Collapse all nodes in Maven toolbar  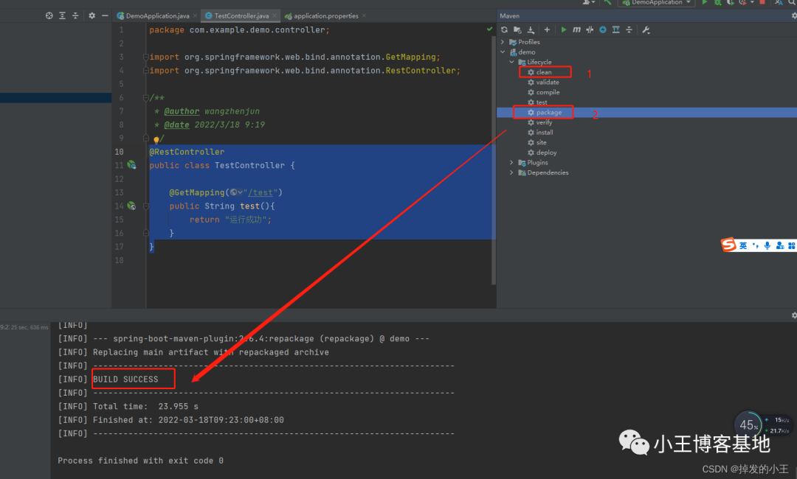click(629, 30)
